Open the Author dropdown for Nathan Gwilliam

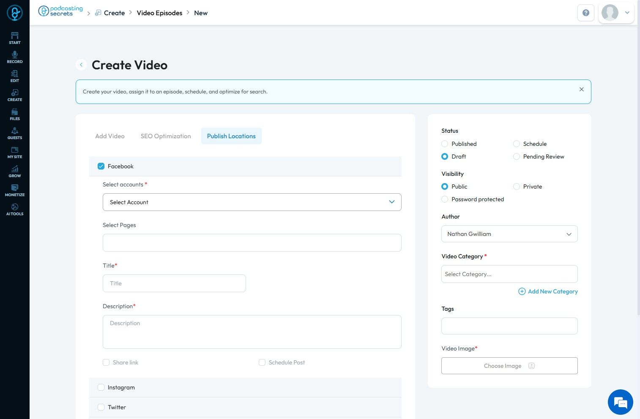509,234
